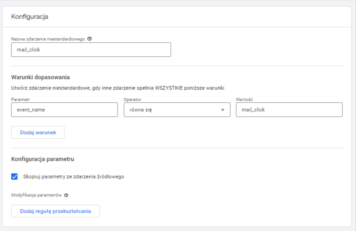The width and height of the screenshot is (356, 231).
Task: Click the Dodaj warunek button
Action: [38, 132]
